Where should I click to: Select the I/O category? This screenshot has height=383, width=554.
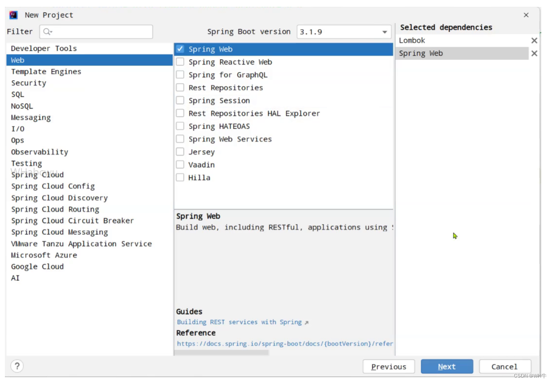89,129
